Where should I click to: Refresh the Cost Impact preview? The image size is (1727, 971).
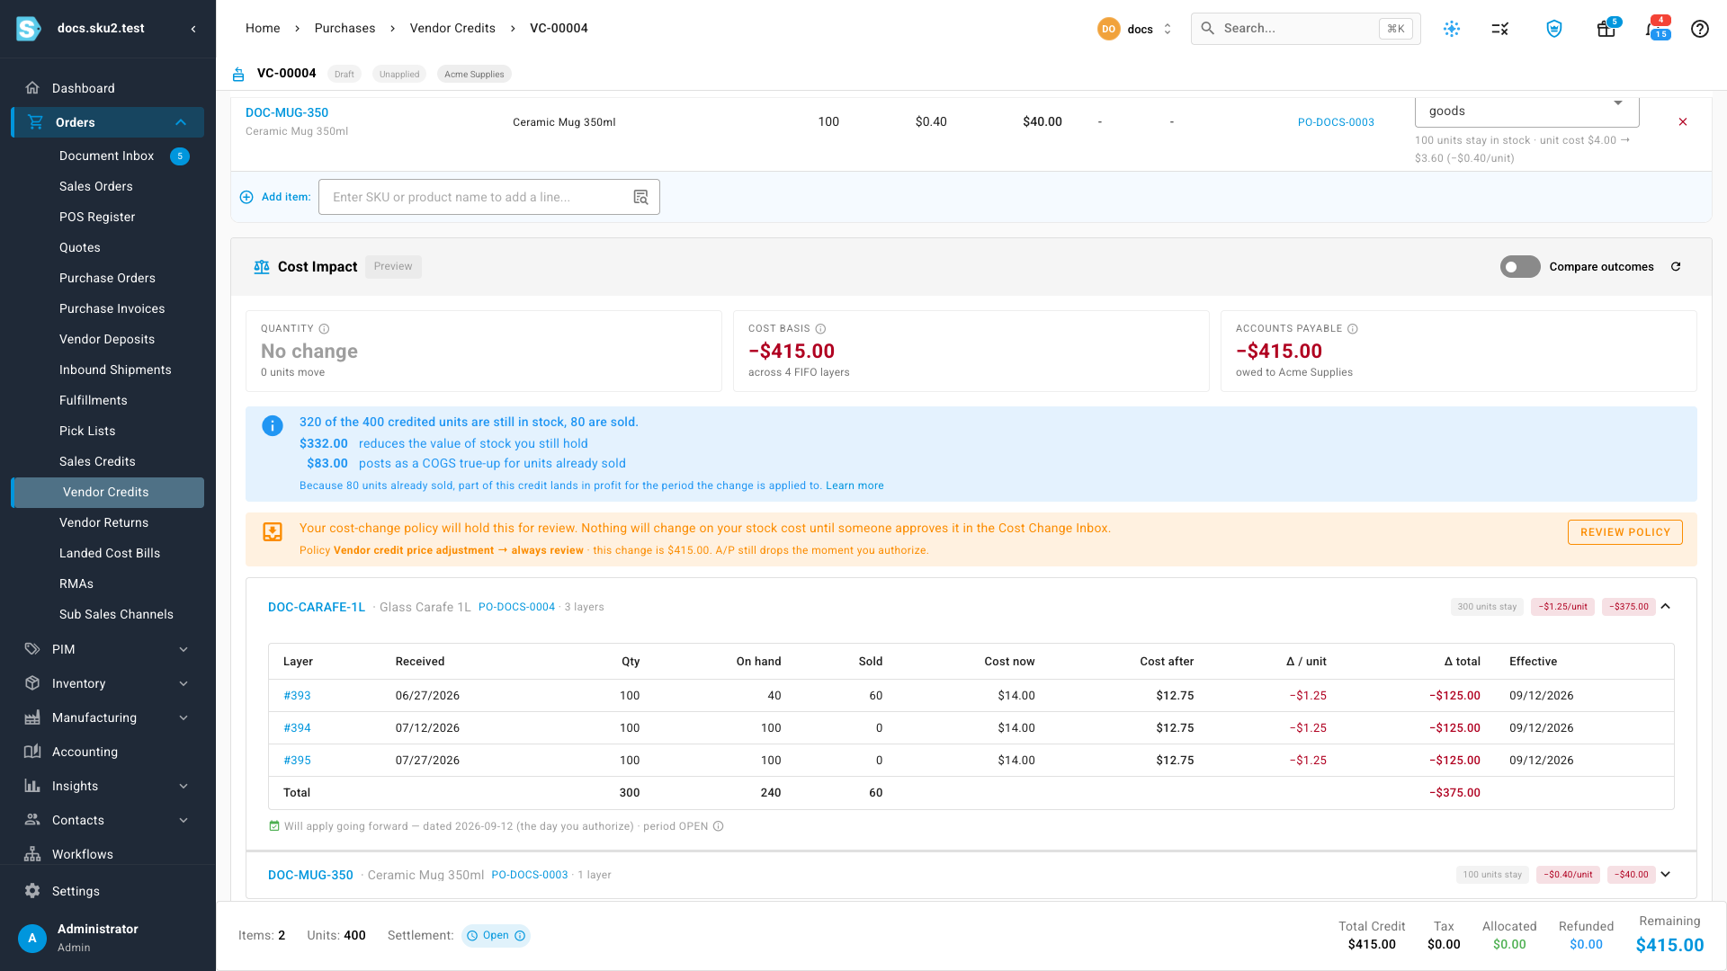pos(1676,267)
